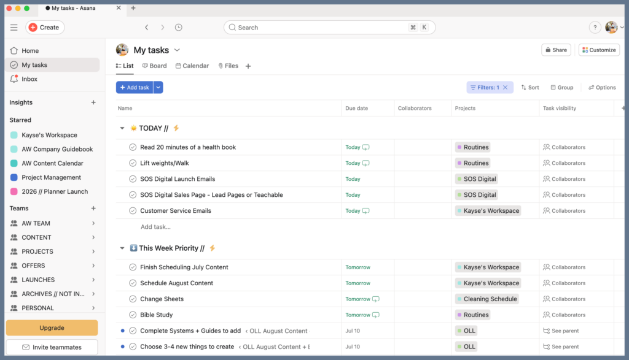Screen dimensions: 629x360
Task: Add a new team with plus icon
Action: 93,209
